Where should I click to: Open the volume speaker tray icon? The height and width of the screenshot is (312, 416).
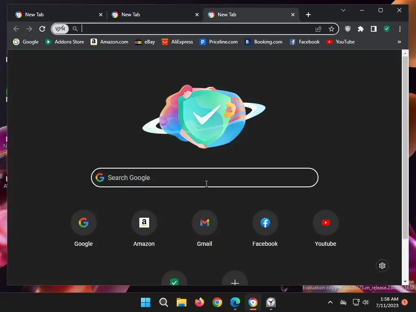[x=366, y=302]
